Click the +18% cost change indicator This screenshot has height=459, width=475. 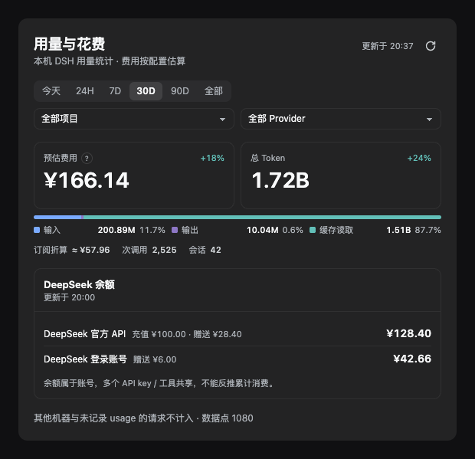[x=212, y=158]
